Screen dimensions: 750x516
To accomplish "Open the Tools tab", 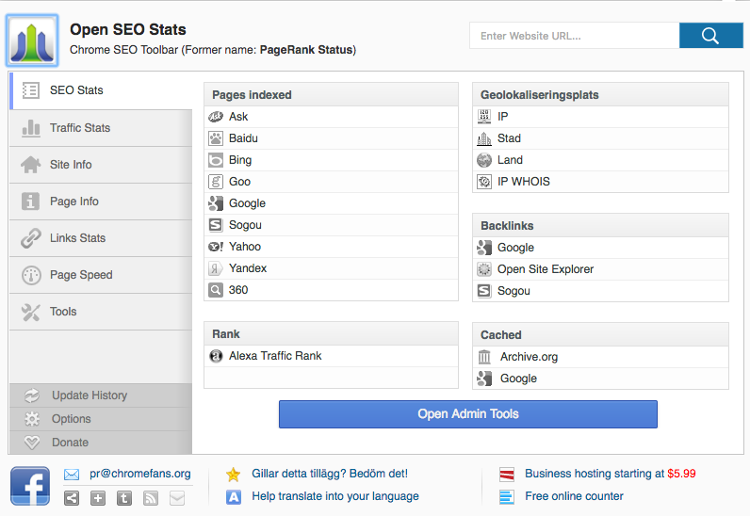I will click(x=101, y=312).
